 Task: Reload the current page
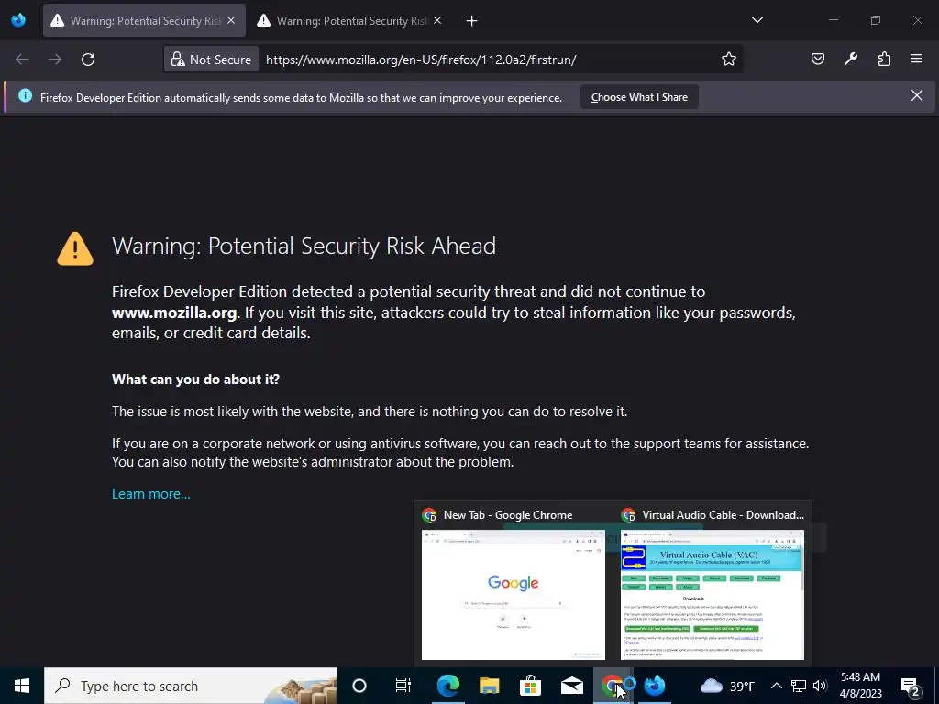coord(88,60)
